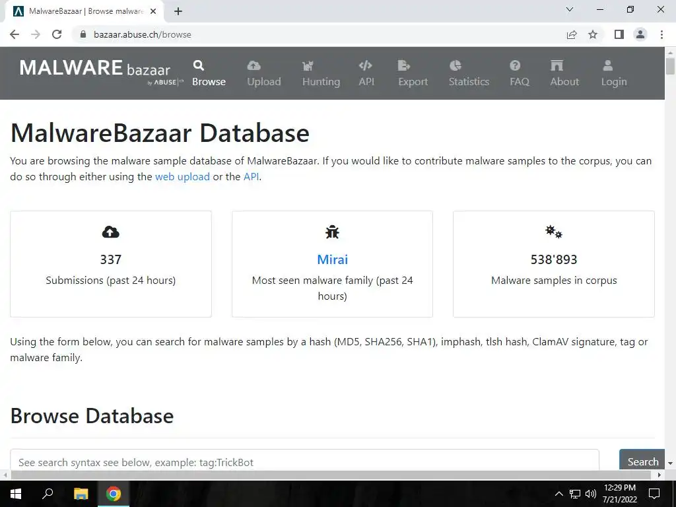The height and width of the screenshot is (507, 676).
Task: Click the scrollbar up arrow
Action: 670,51
